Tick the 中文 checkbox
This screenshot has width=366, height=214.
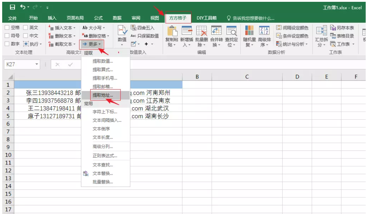point(25,36)
